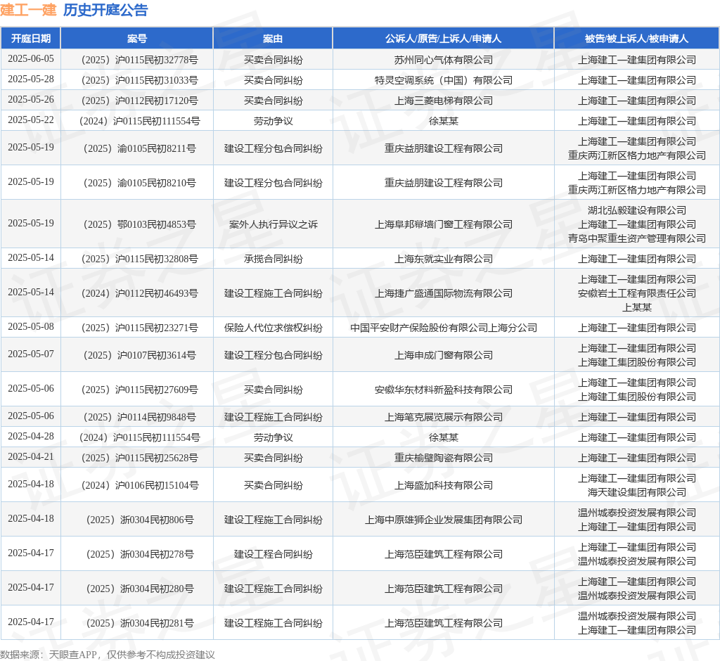Click case number (2025)沪0115民初23271号
Viewport: 720px width, 661px height.
point(139,328)
